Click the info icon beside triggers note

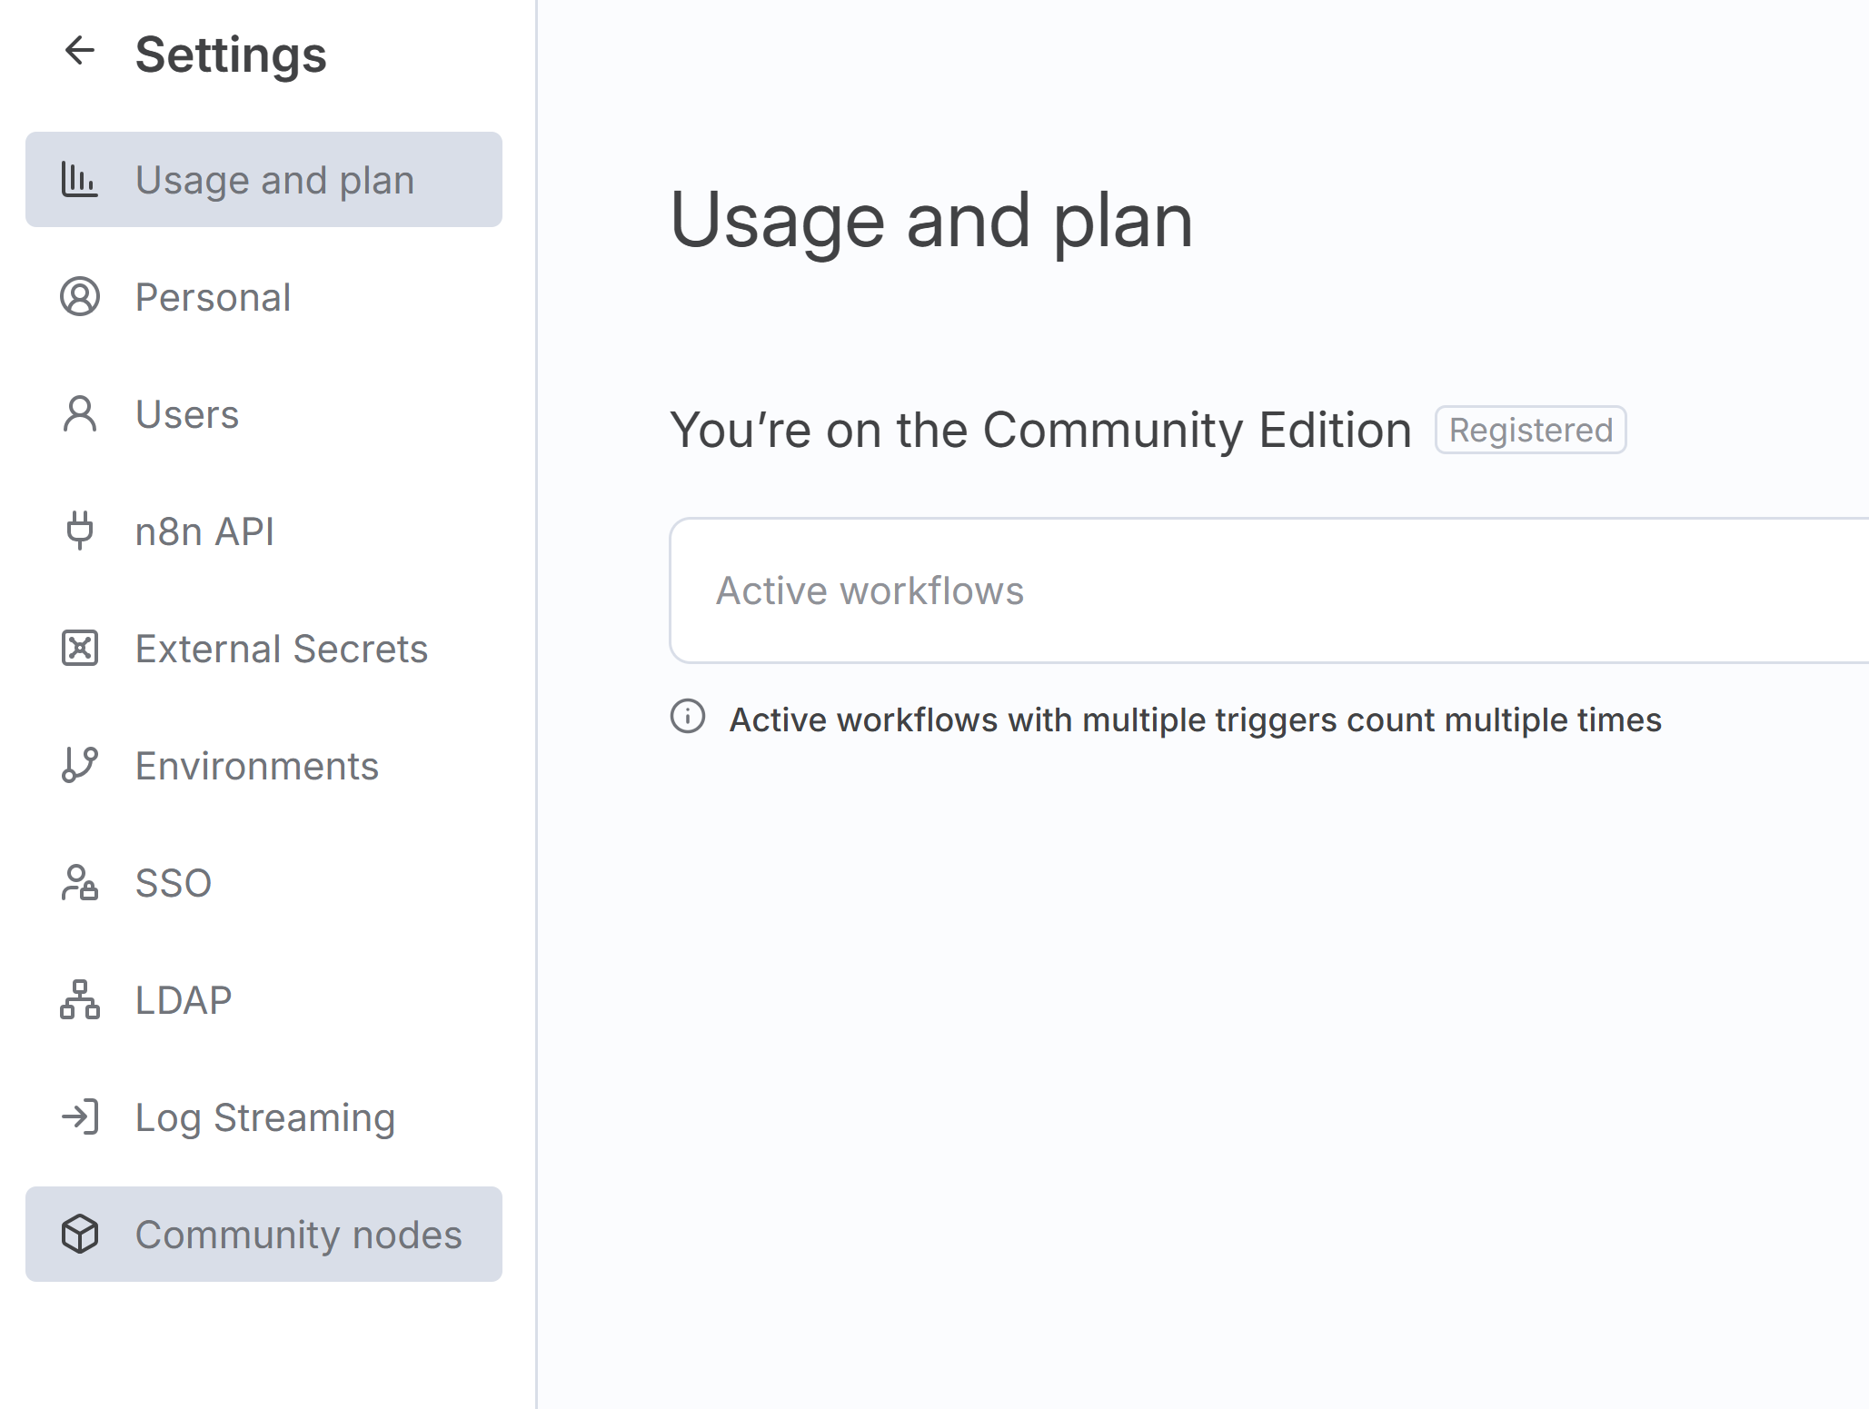(688, 717)
